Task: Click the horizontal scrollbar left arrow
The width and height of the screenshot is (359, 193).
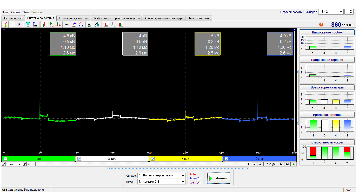Action: point(29,164)
